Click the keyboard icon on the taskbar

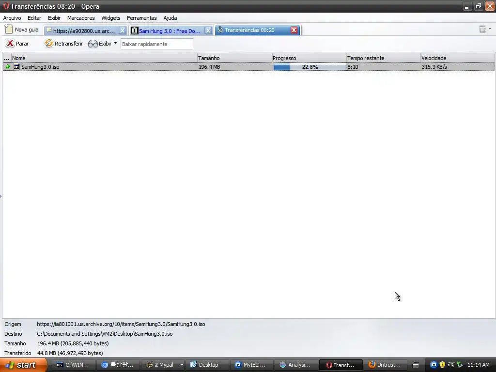pos(416,365)
